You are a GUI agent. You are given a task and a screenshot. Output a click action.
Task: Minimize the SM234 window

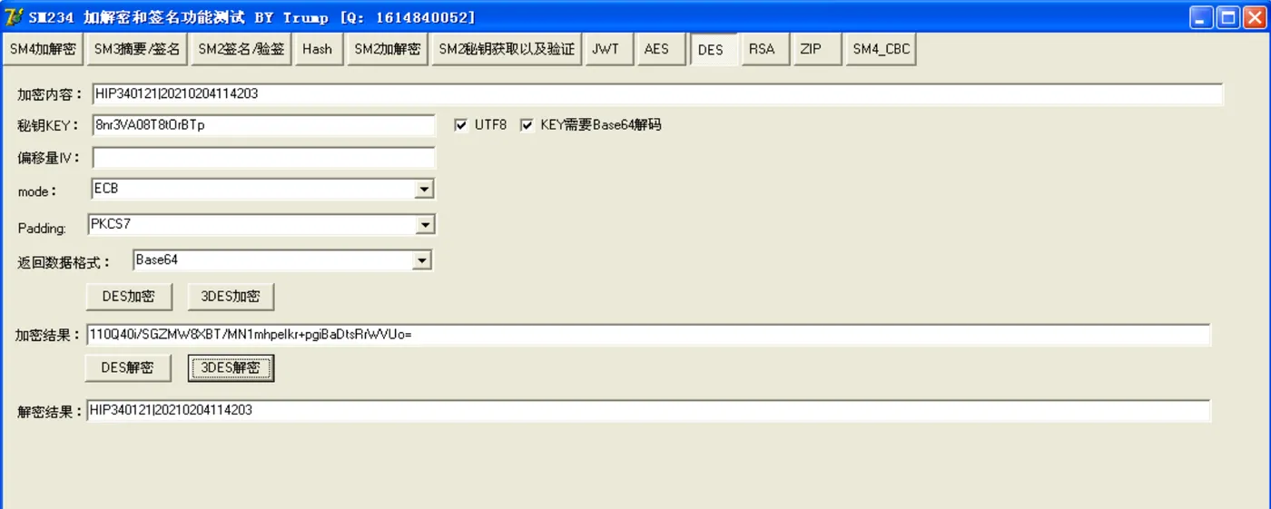point(1202,17)
